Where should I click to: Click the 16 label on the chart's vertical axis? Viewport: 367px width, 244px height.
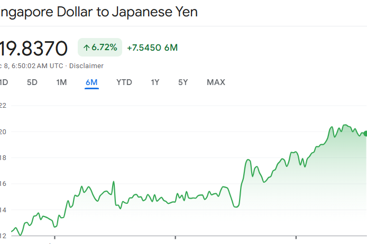click(3, 184)
